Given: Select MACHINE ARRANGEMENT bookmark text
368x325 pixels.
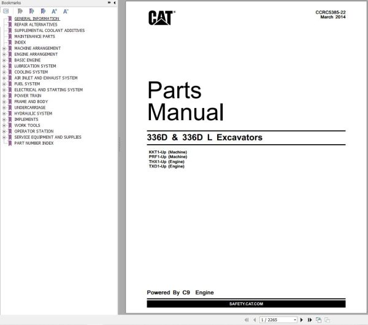Looking at the screenshot, I should 37,48.
